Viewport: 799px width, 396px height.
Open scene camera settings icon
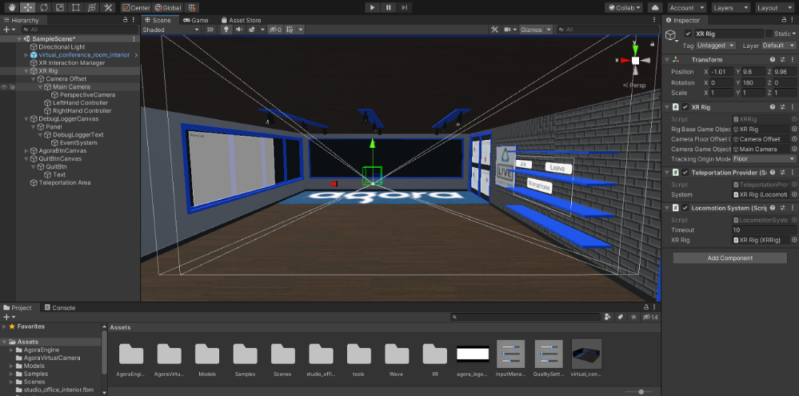508,30
